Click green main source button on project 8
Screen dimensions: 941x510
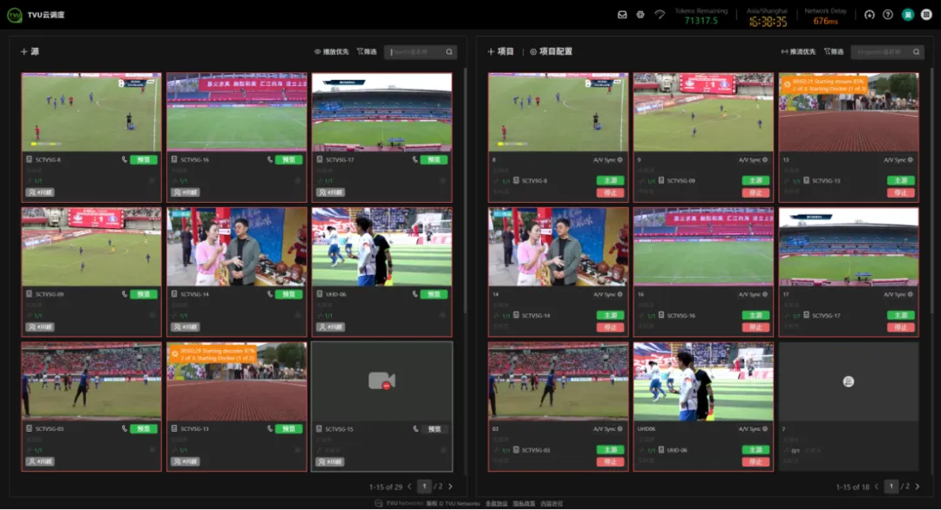coord(610,180)
